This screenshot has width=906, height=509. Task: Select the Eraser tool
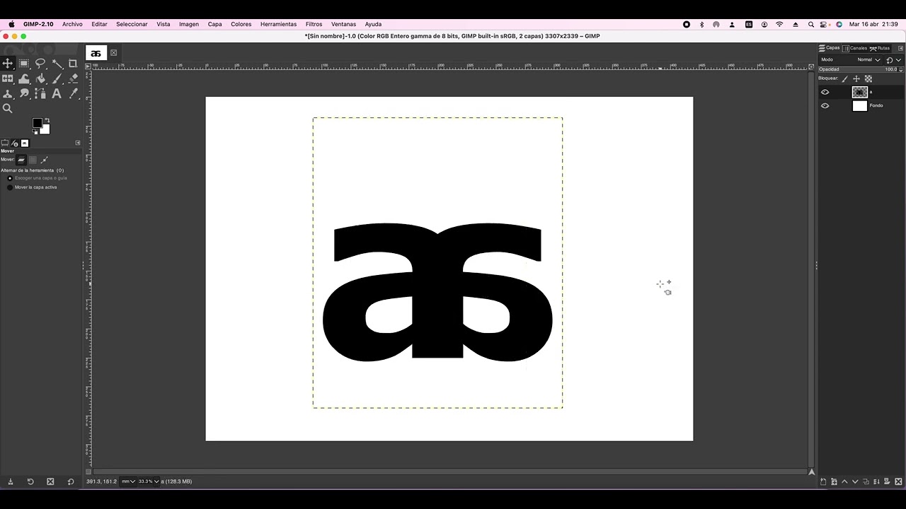coord(73,78)
